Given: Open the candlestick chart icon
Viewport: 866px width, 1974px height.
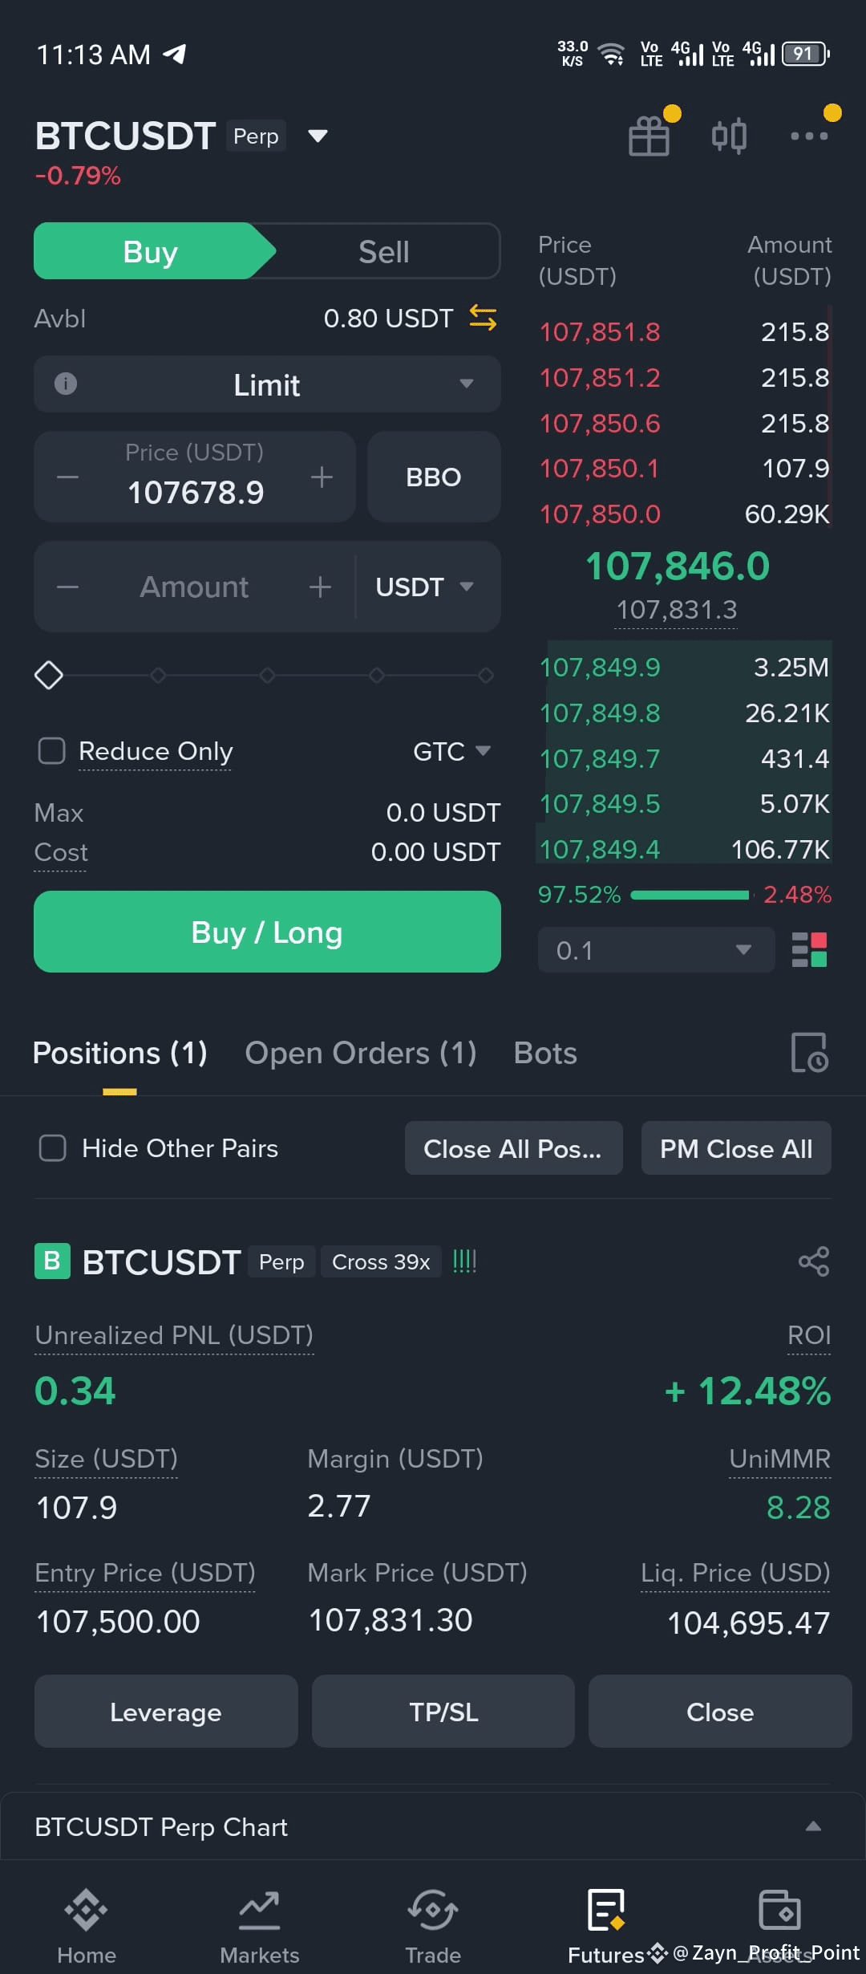Looking at the screenshot, I should click(729, 136).
